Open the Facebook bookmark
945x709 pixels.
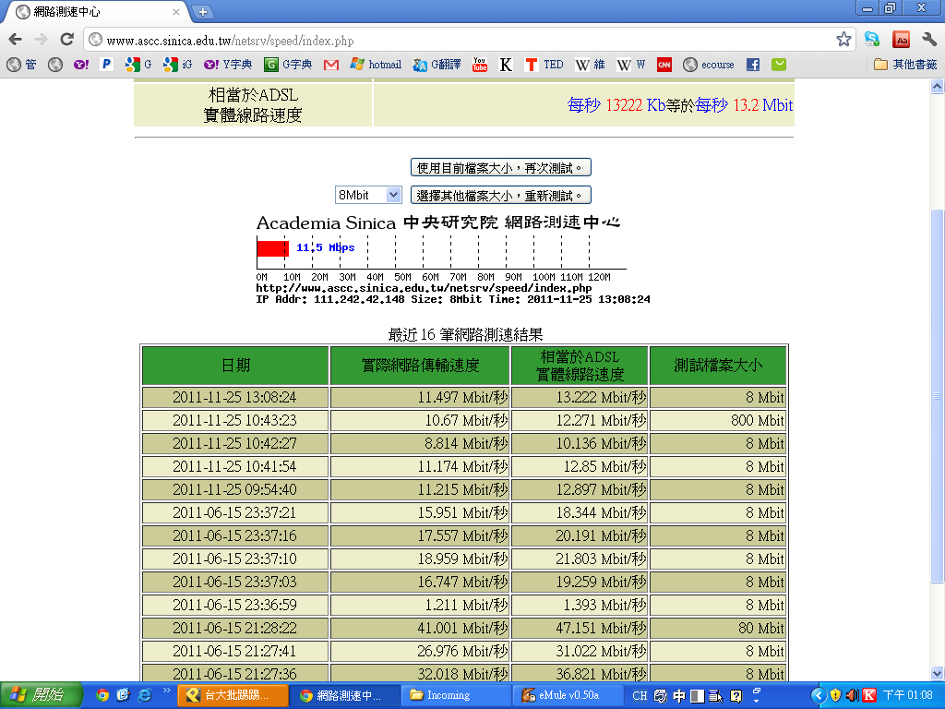tap(753, 65)
